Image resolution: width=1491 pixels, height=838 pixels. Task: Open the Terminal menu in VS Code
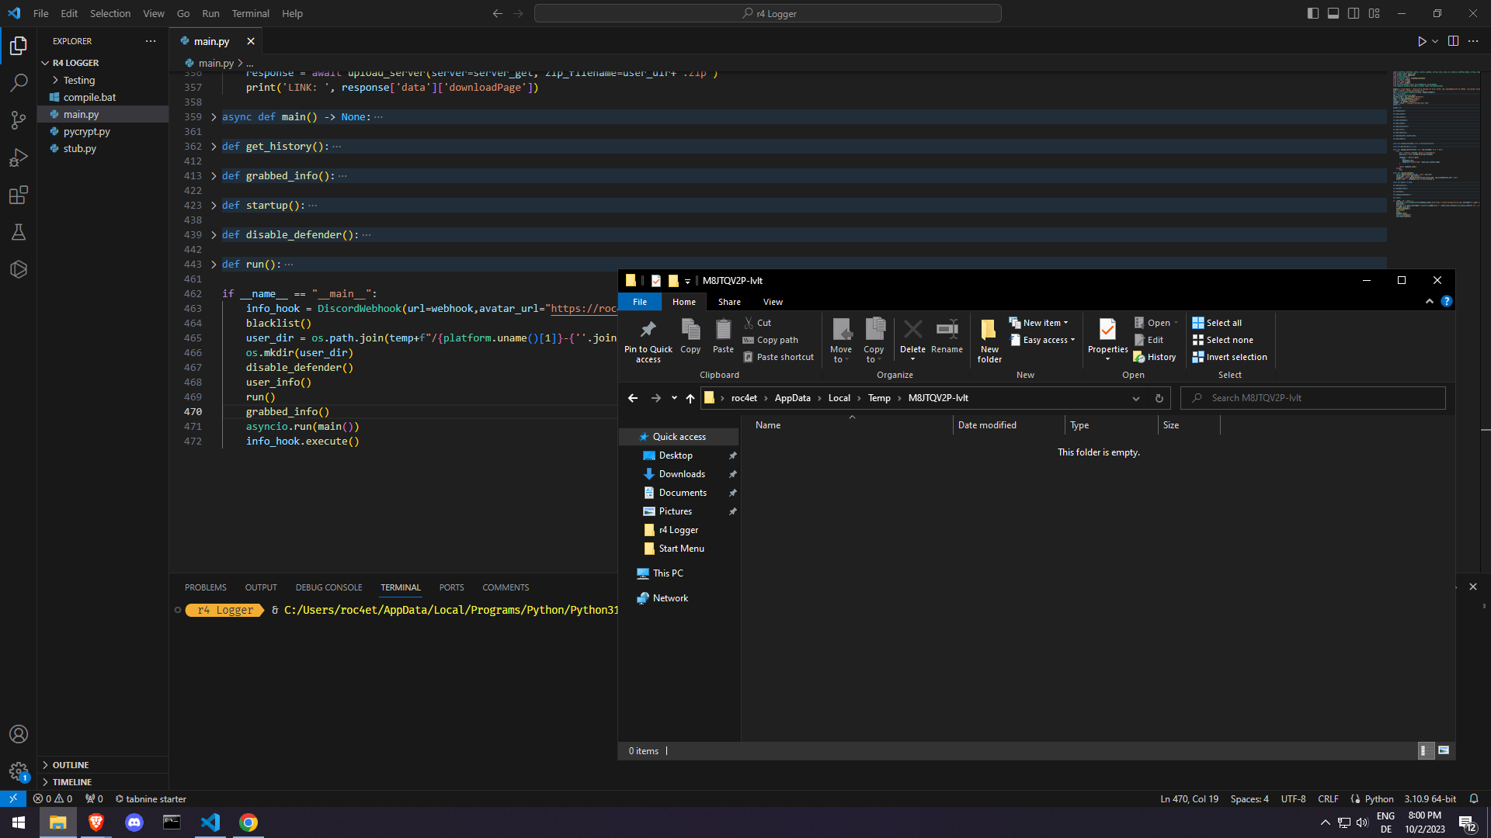pyautogui.click(x=250, y=13)
